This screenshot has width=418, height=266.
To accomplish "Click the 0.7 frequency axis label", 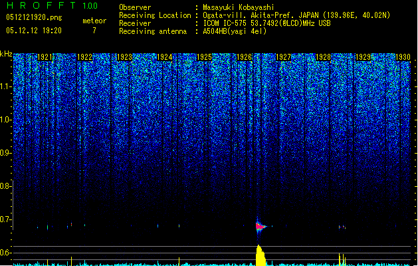I will point(6,219).
